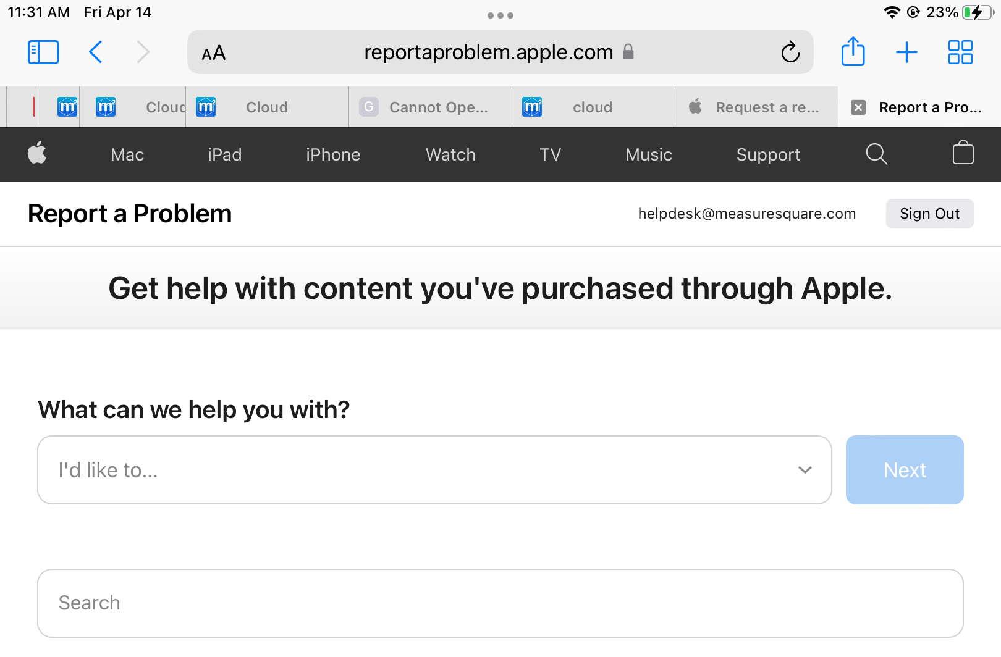Add a new tab
Screen dimensions: 1001x657
click(x=906, y=52)
